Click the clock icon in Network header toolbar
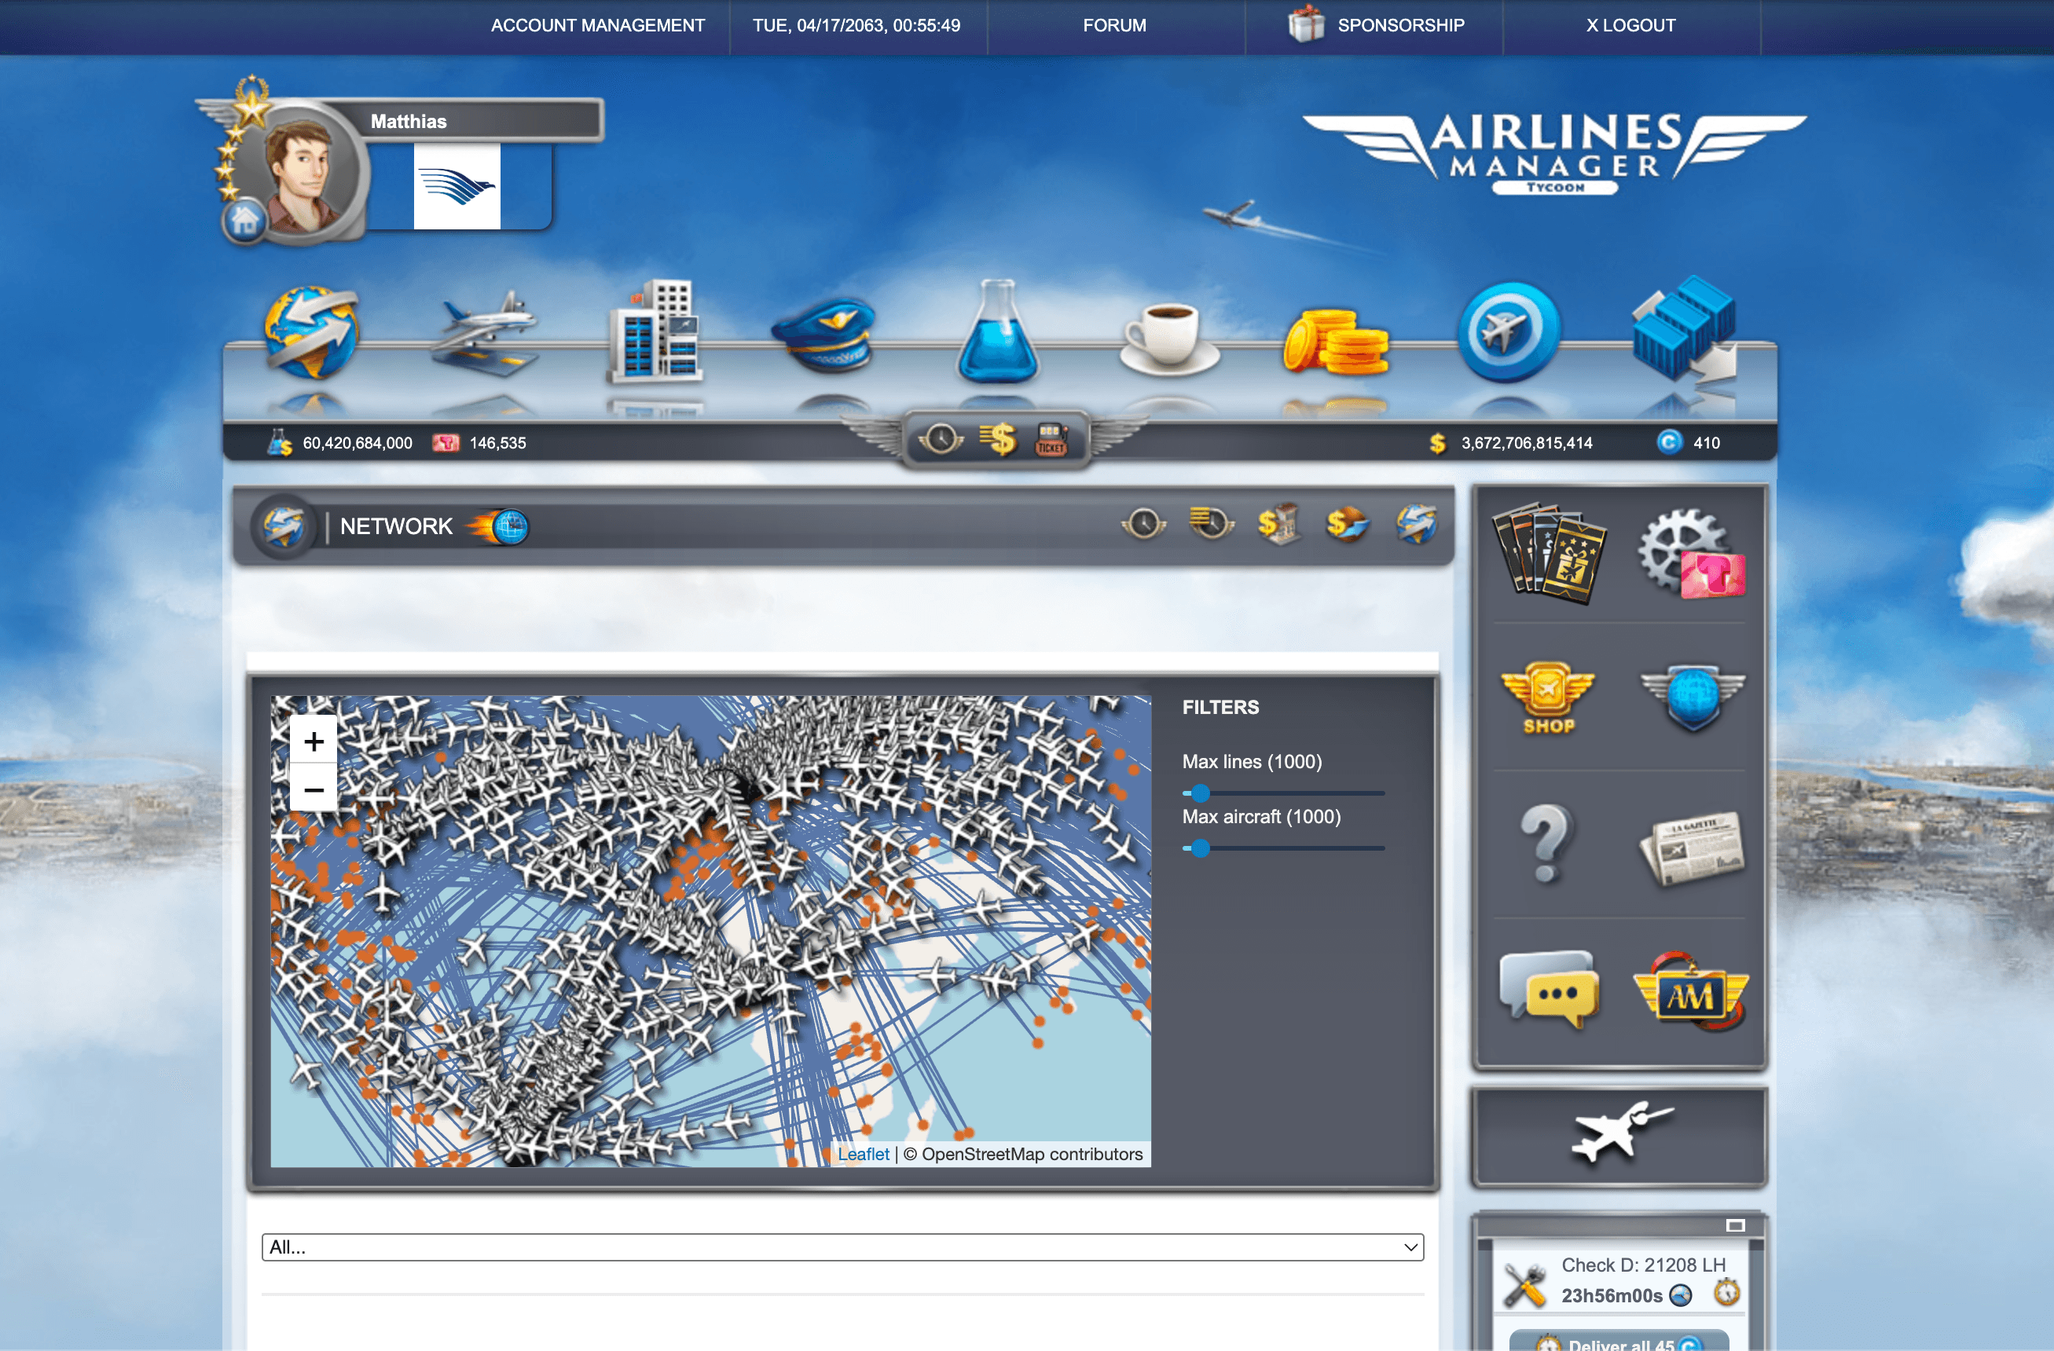The width and height of the screenshot is (2054, 1351). [x=1143, y=525]
